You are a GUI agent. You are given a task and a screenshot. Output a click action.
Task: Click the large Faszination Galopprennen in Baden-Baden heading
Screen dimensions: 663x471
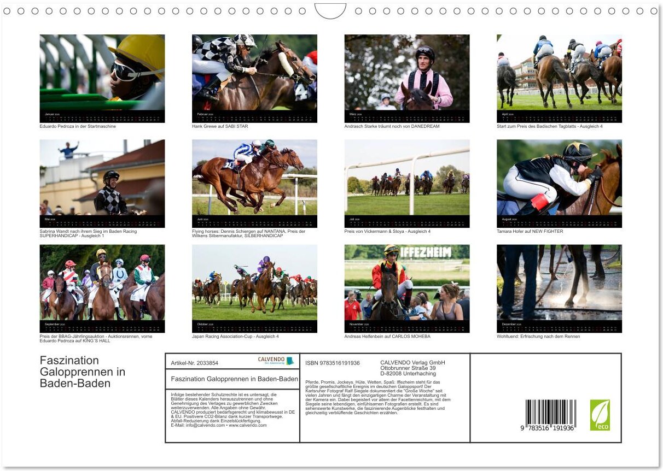pyautogui.click(x=82, y=372)
